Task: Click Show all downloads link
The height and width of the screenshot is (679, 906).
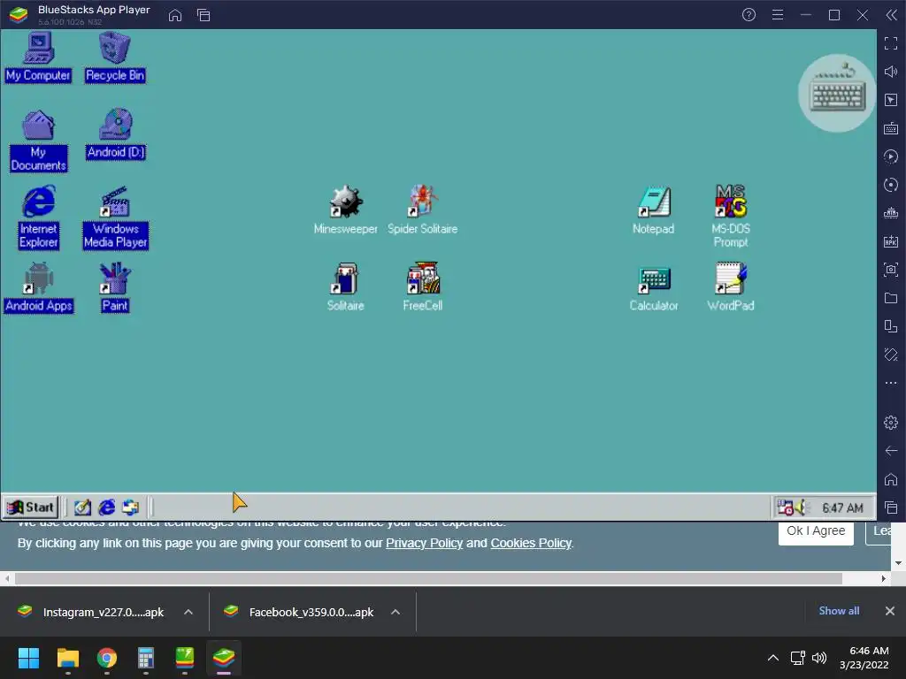Action: pyautogui.click(x=839, y=611)
